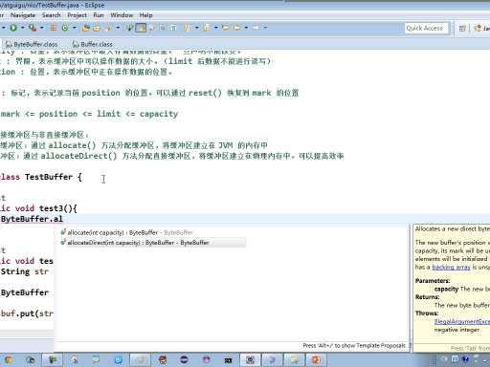Open the Run button dropdown arrow

(22, 28)
